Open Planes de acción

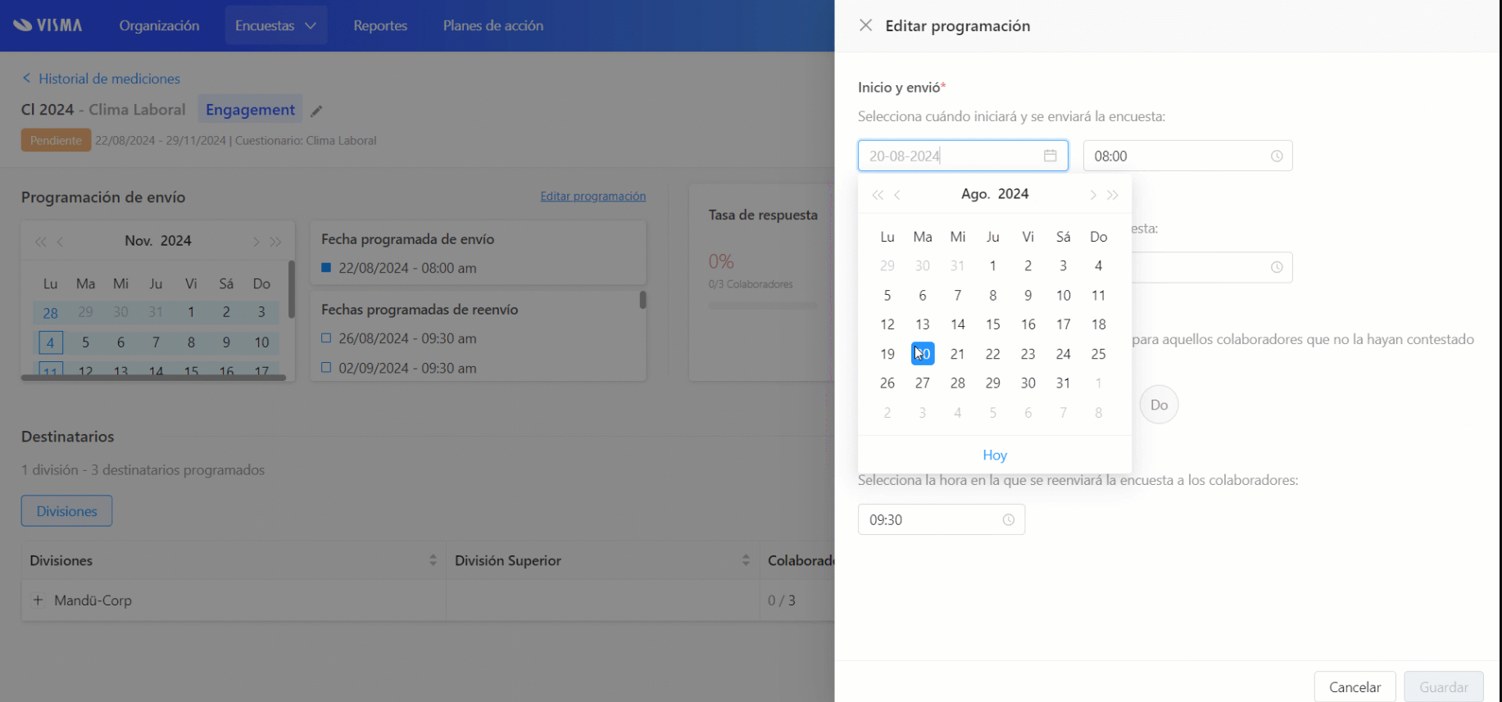[493, 25]
